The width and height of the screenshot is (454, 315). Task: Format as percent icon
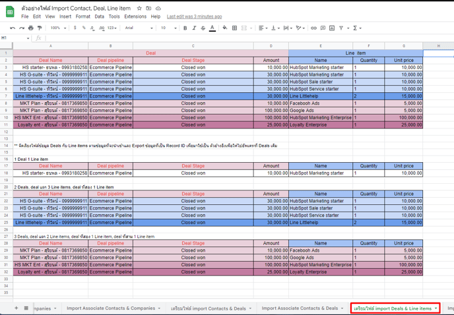point(84,28)
